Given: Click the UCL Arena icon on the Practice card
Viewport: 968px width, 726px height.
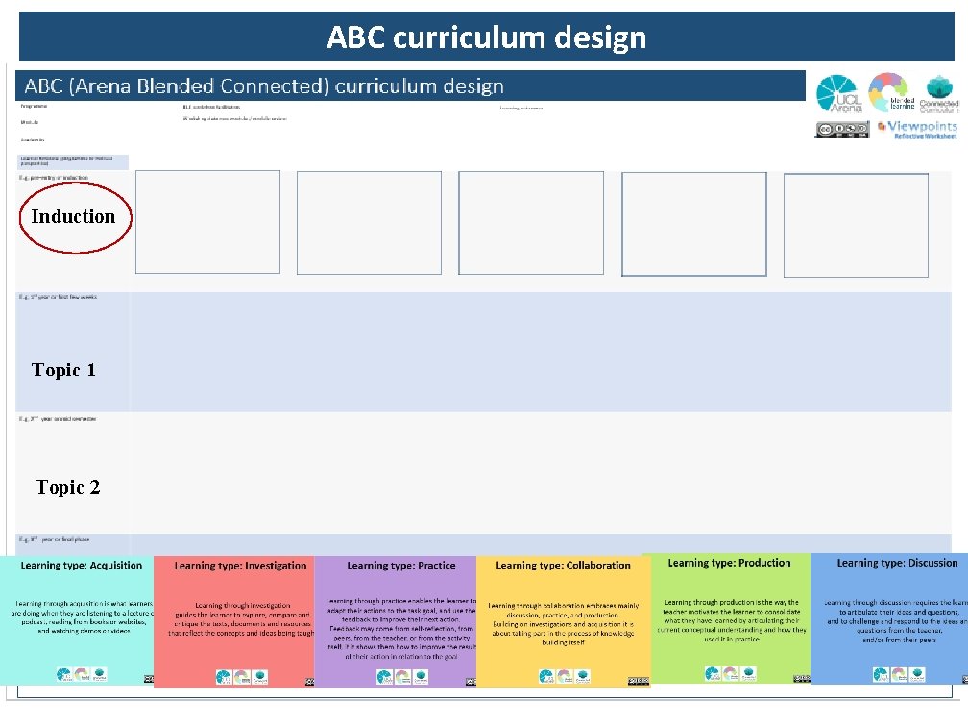Looking at the screenshot, I should click(384, 675).
